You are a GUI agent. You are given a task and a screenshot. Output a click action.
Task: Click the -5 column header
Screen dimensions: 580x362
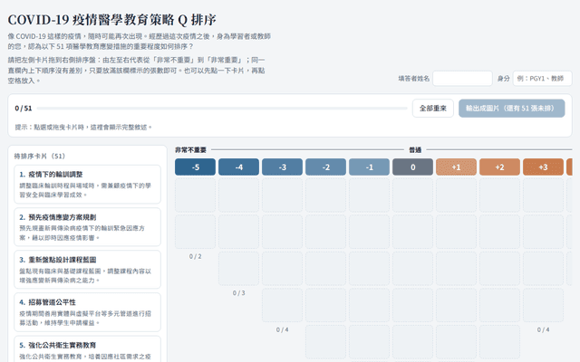(x=196, y=167)
